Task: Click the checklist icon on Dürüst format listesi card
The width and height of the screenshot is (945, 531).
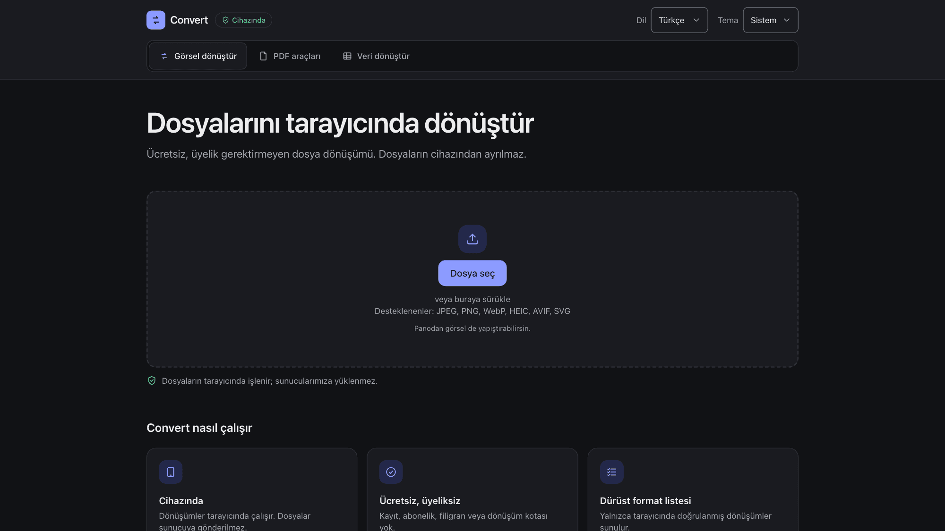Action: [611, 472]
